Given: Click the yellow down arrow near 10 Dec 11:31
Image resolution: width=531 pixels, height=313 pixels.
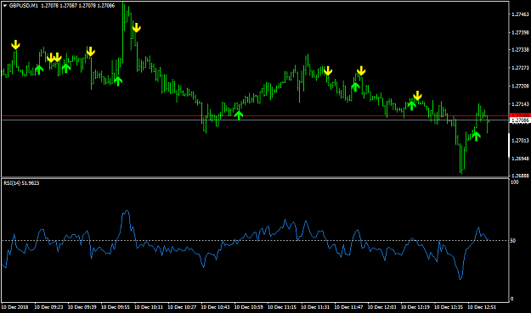Looking at the screenshot, I should click(x=328, y=70).
